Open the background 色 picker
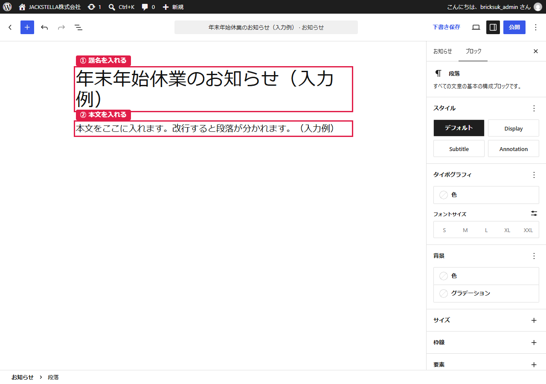Screen dimensions: 546x384 click(x=486, y=276)
